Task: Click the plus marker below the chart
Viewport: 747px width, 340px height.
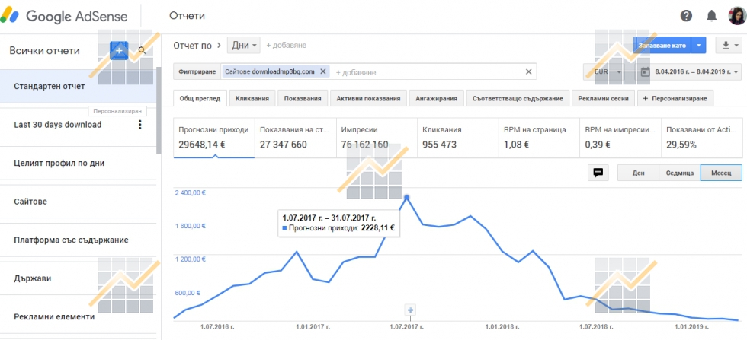Action: (x=411, y=310)
